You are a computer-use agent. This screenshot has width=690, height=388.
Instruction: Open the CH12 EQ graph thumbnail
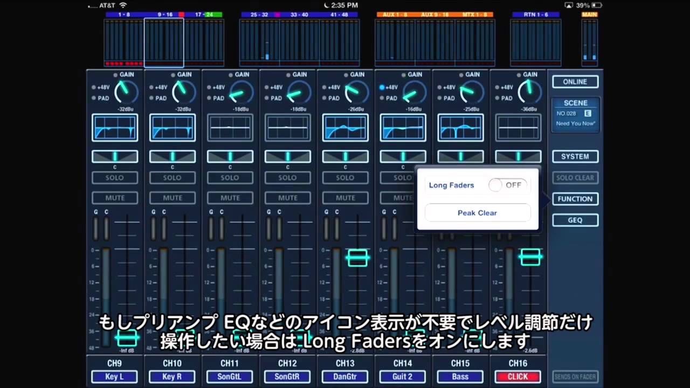[x=288, y=128]
